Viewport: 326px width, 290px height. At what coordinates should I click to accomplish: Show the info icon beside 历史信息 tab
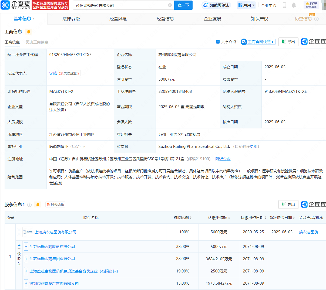click(317, 19)
